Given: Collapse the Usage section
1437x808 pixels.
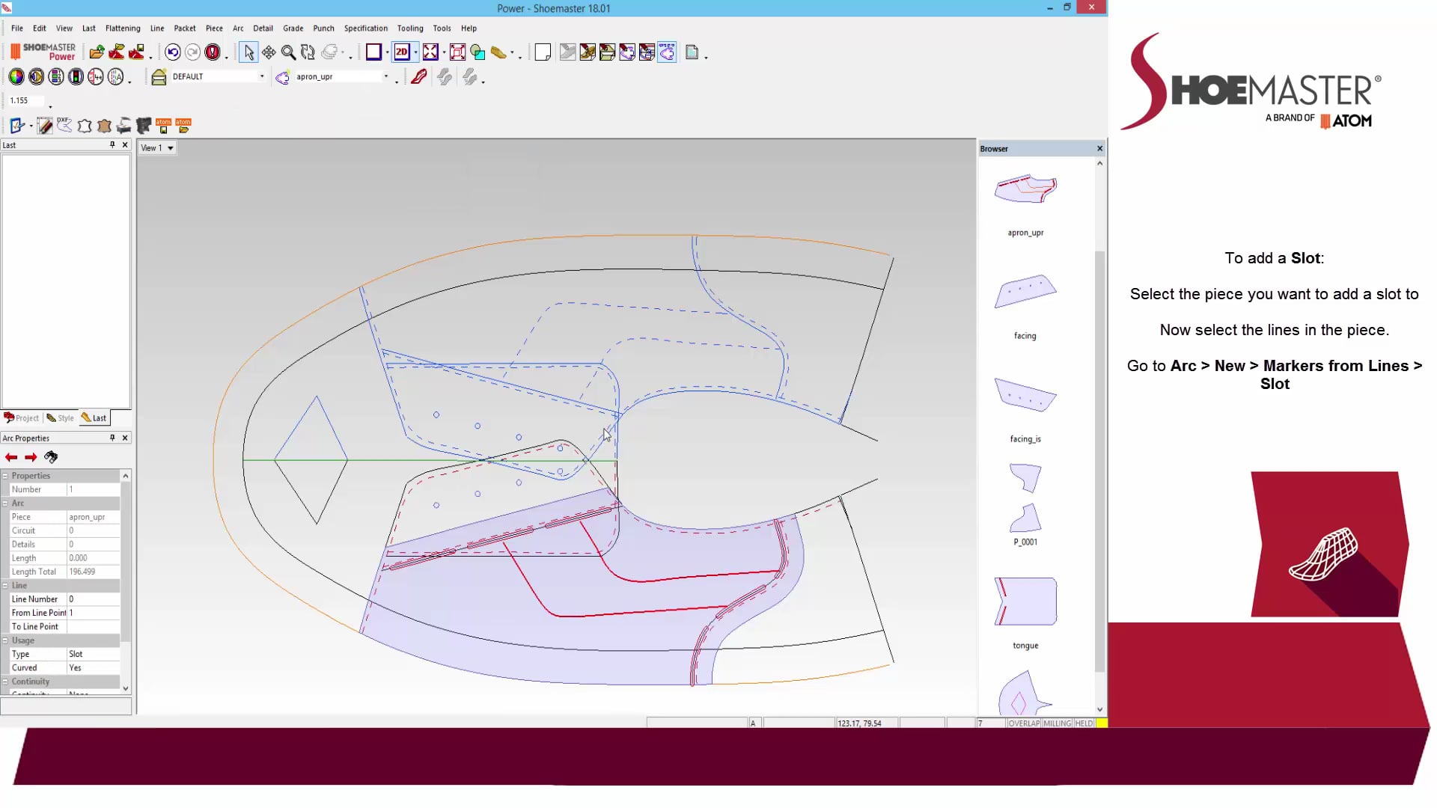Looking at the screenshot, I should click(x=5, y=641).
